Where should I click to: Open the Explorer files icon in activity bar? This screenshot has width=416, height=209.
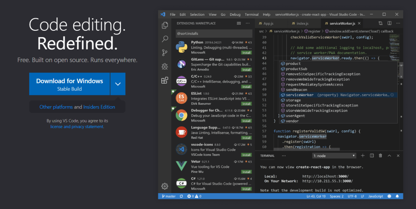point(165,25)
